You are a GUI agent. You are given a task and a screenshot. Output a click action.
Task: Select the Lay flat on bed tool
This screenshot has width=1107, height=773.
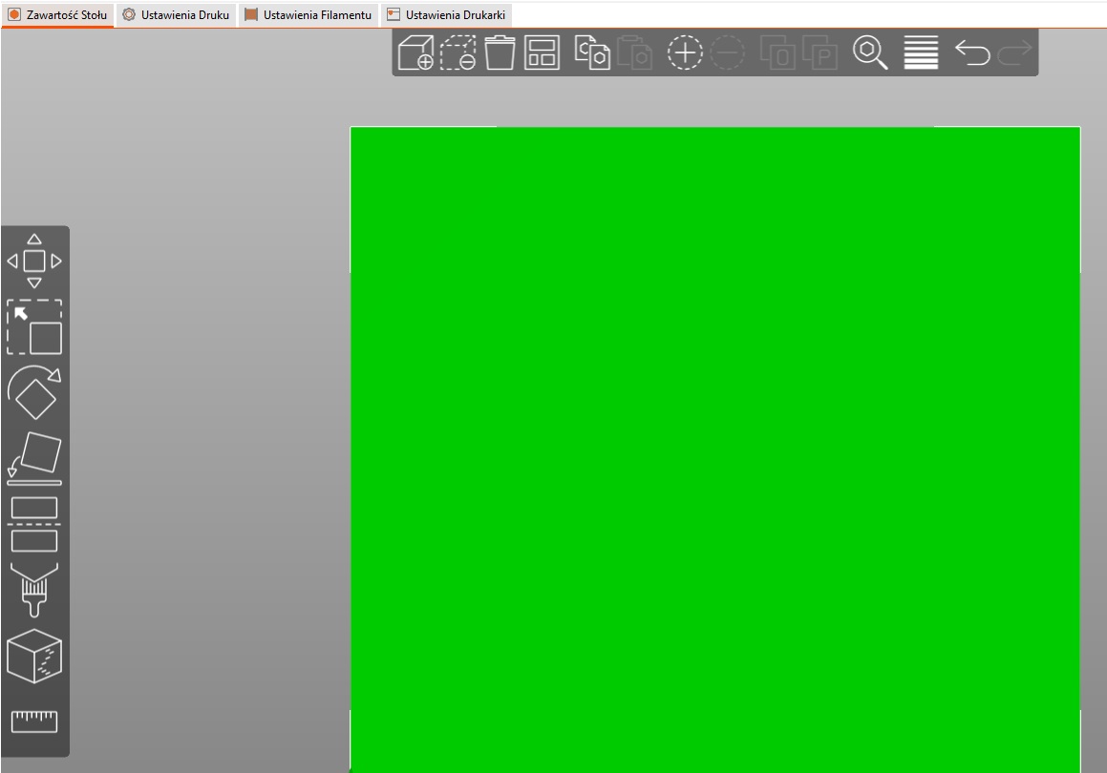(x=34, y=459)
